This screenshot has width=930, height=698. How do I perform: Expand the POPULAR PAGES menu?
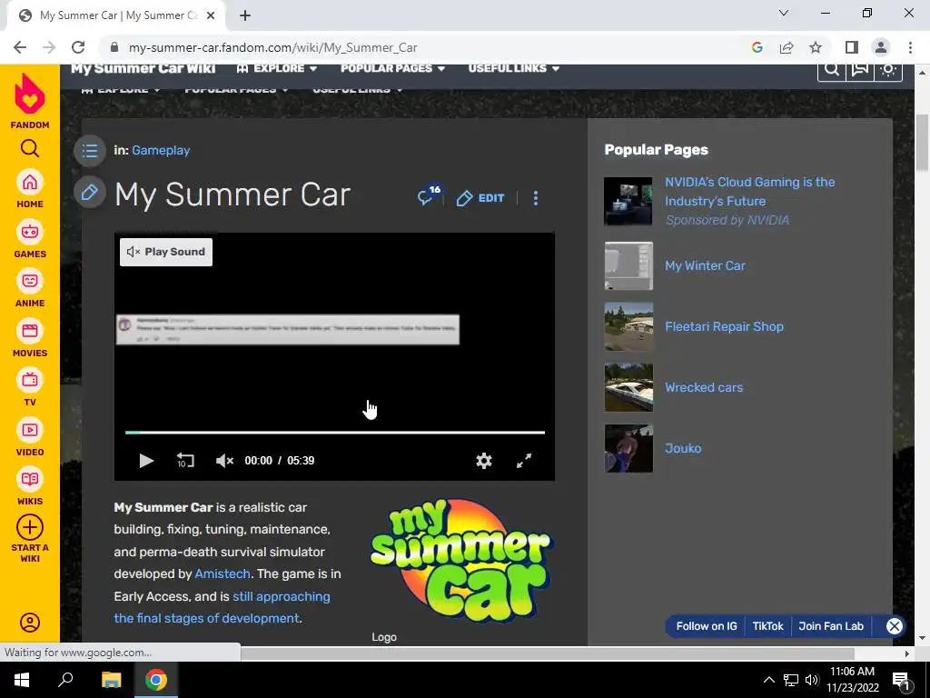(x=392, y=68)
